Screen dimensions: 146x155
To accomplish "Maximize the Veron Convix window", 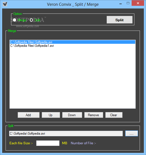I will pyautogui.click(x=128, y=3).
